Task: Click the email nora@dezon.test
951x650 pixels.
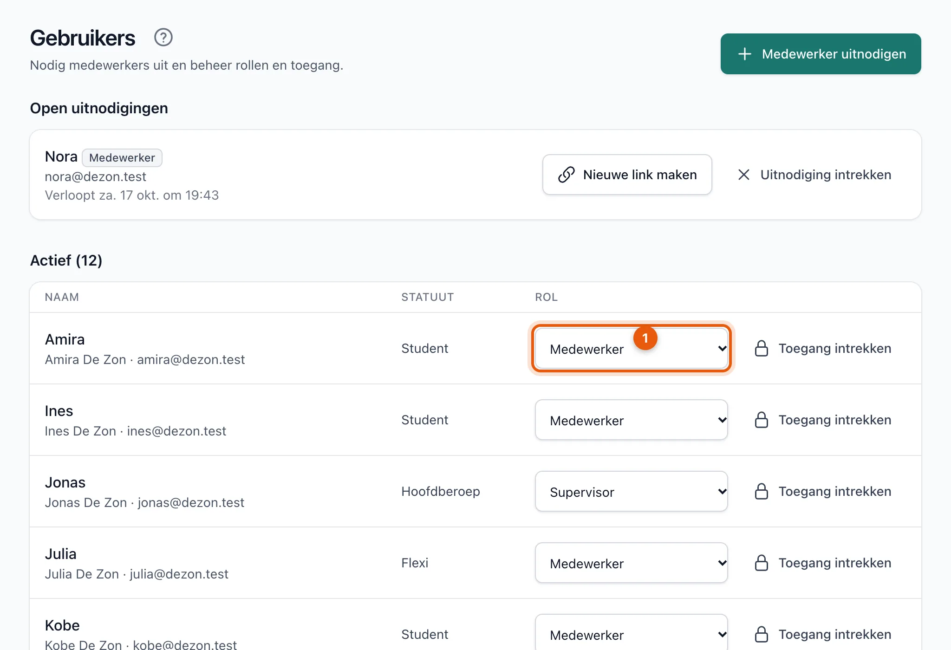Action: point(95,176)
